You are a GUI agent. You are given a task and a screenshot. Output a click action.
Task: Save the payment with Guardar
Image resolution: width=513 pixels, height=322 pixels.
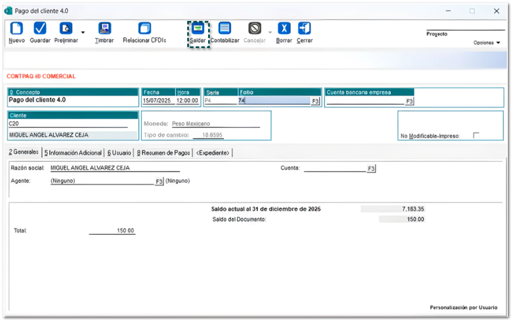pyautogui.click(x=40, y=29)
